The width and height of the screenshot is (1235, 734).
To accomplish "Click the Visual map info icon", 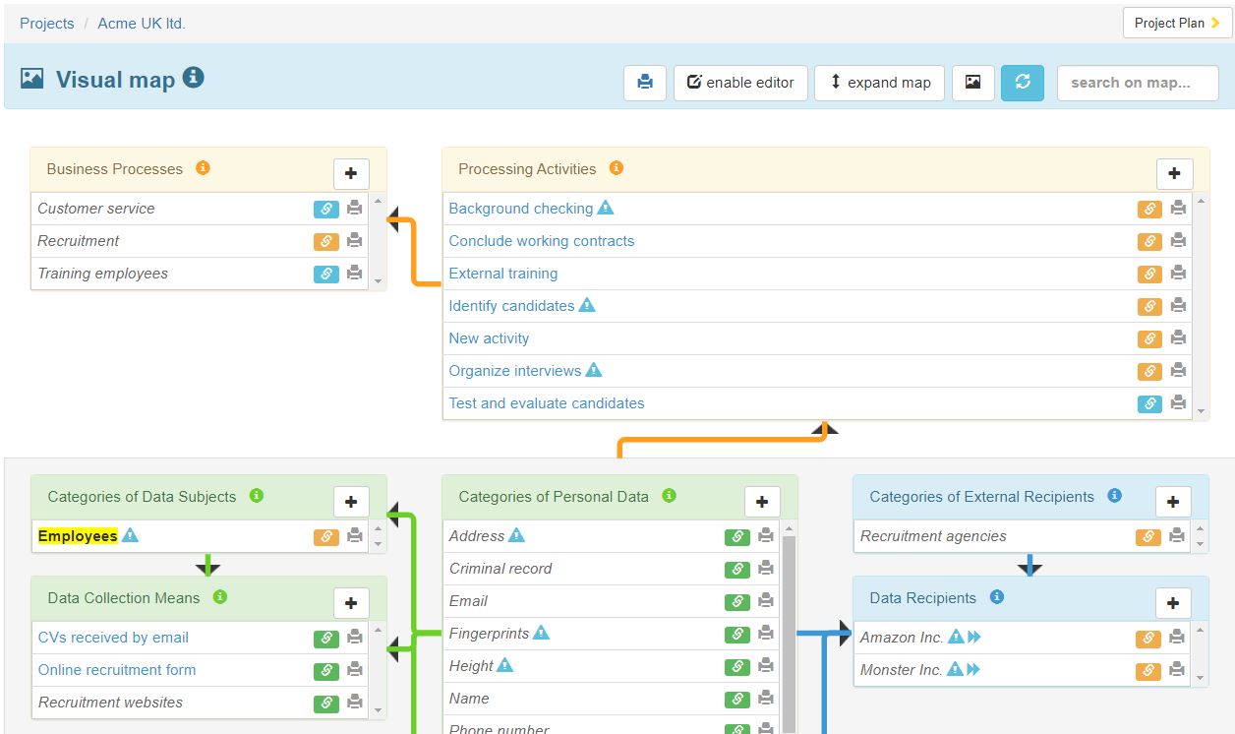I will 194,78.
